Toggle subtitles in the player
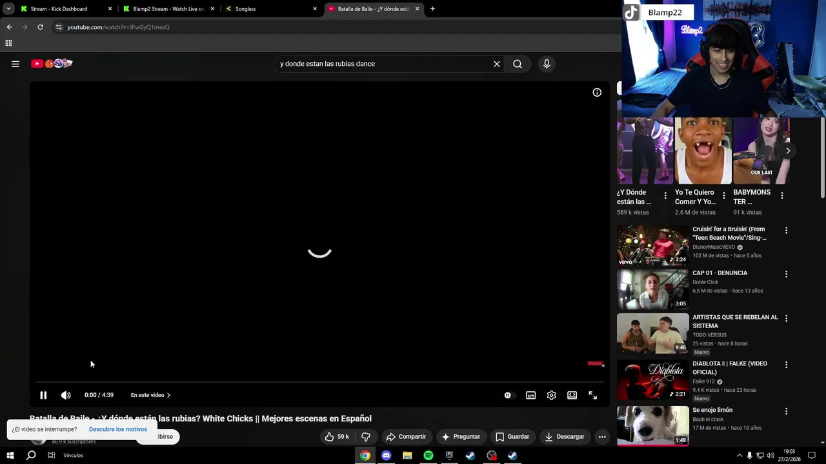This screenshot has width=826, height=464. pos(530,395)
